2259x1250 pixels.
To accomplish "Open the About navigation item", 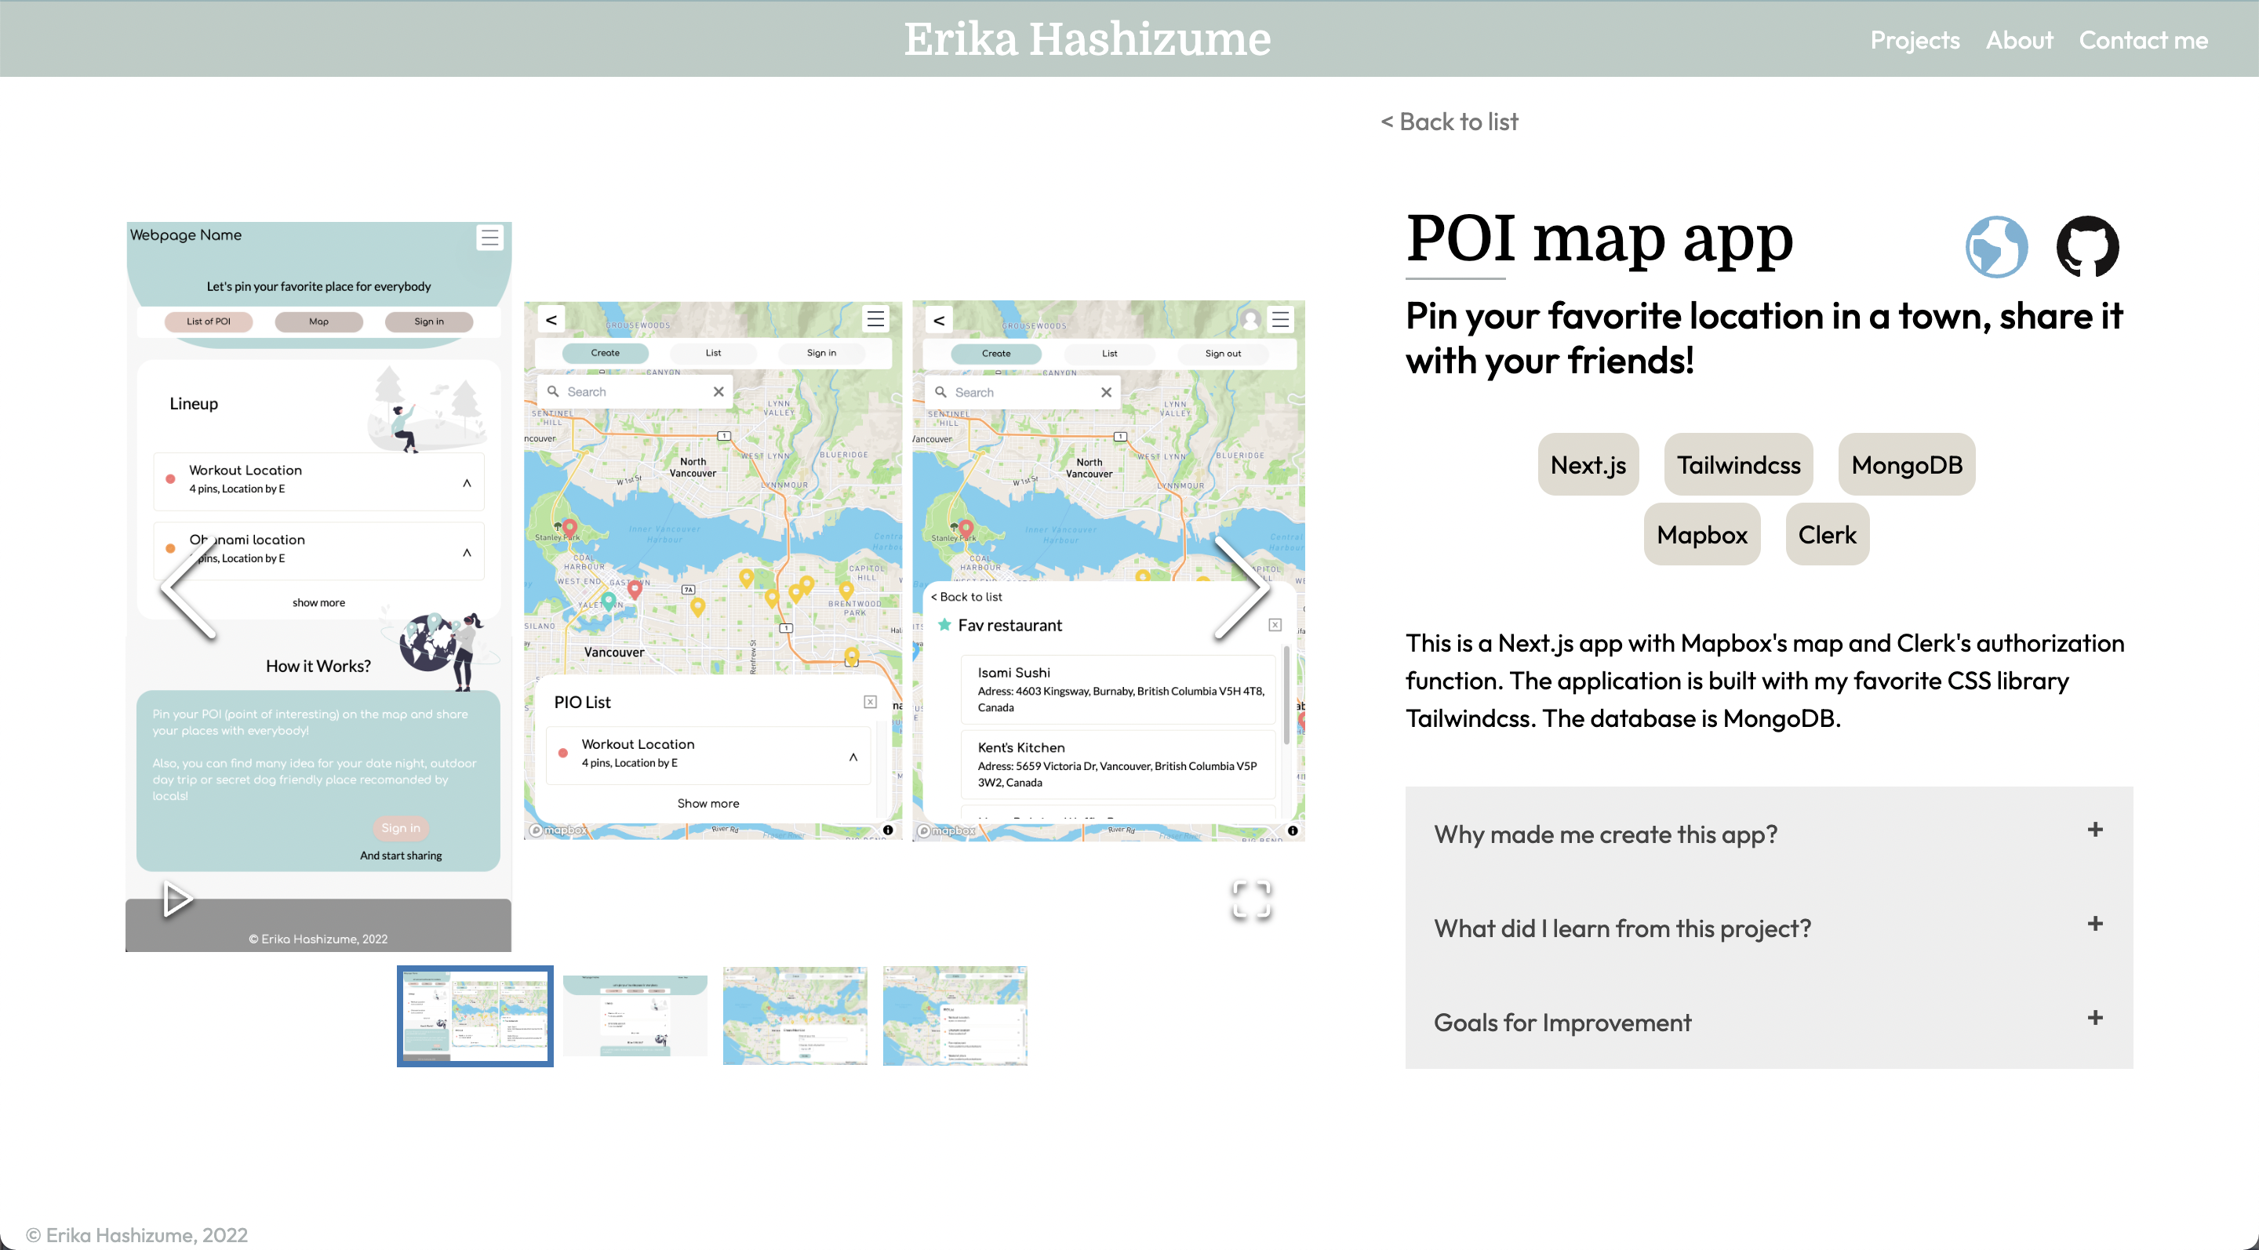I will click(2019, 39).
